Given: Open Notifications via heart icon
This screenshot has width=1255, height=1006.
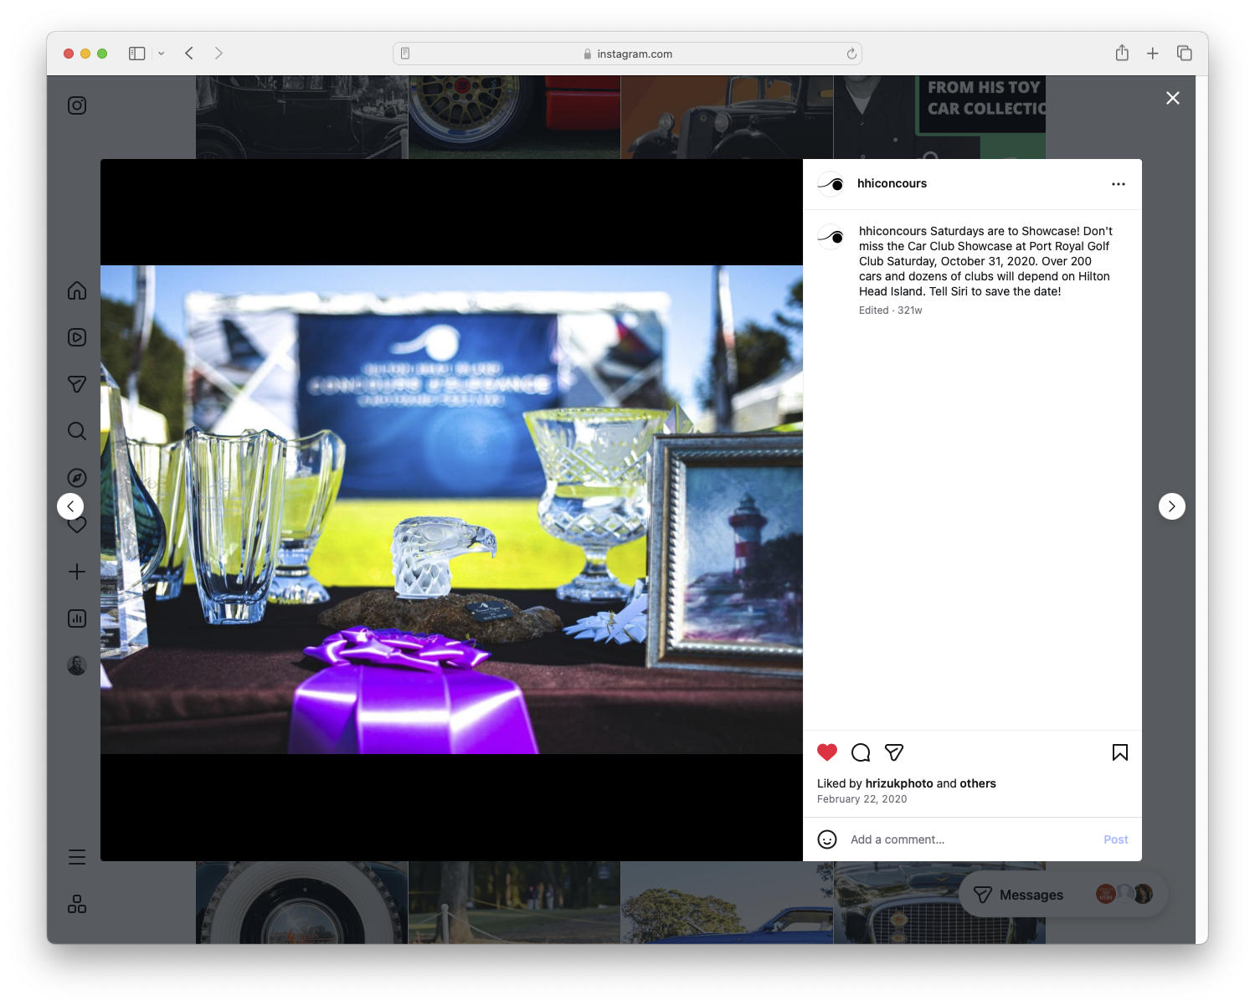Looking at the screenshot, I should tap(76, 525).
